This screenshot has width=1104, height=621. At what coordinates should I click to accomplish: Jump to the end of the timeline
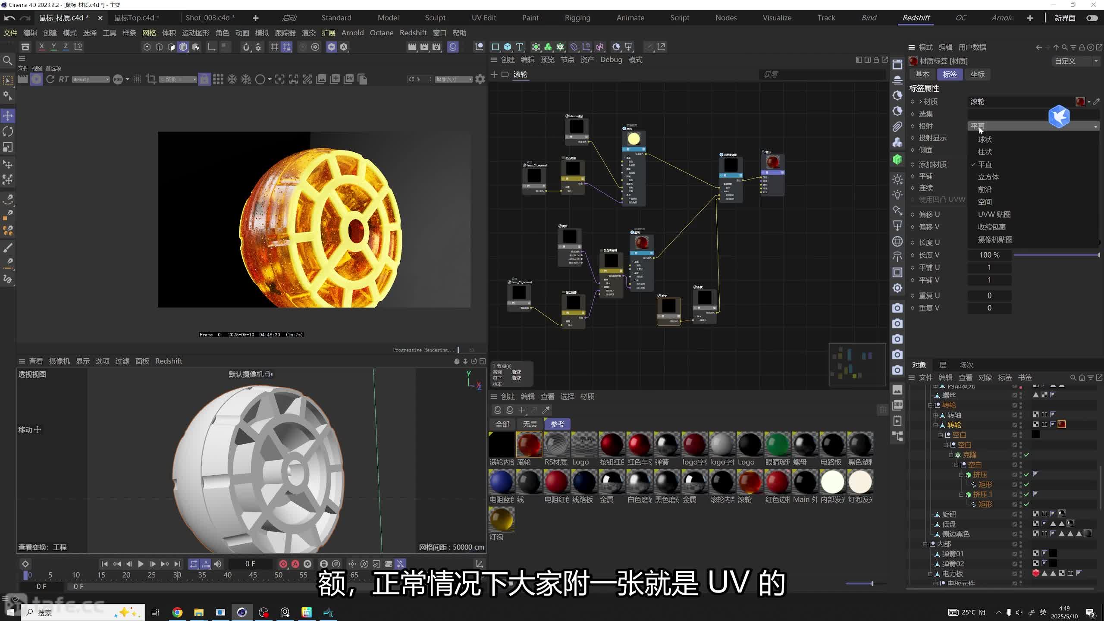(177, 564)
